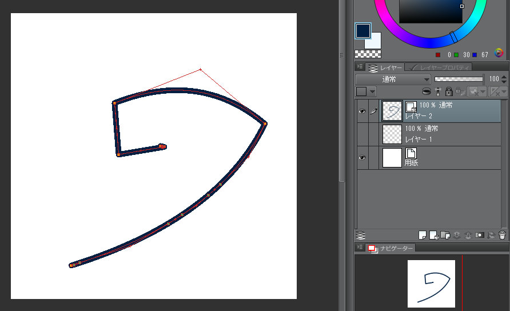Toggle the lock layer padlock icon
510x311 pixels.
tap(449, 91)
